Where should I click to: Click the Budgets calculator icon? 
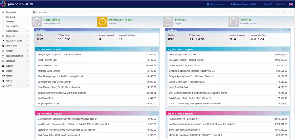(3, 71)
